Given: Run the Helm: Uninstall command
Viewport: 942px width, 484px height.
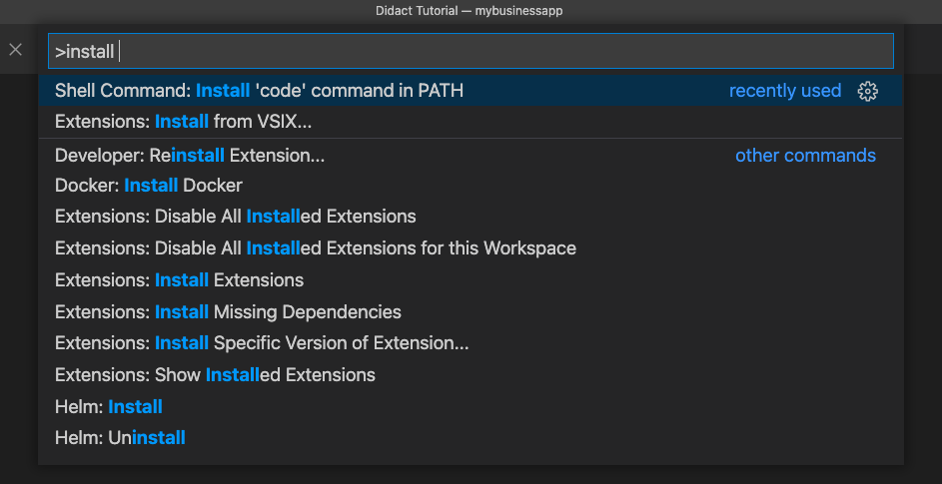Looking at the screenshot, I should [471, 438].
